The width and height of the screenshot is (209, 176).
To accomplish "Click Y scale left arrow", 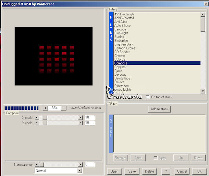I will tap(37, 123).
